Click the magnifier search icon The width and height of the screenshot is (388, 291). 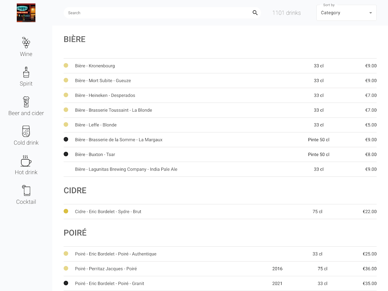point(255,13)
